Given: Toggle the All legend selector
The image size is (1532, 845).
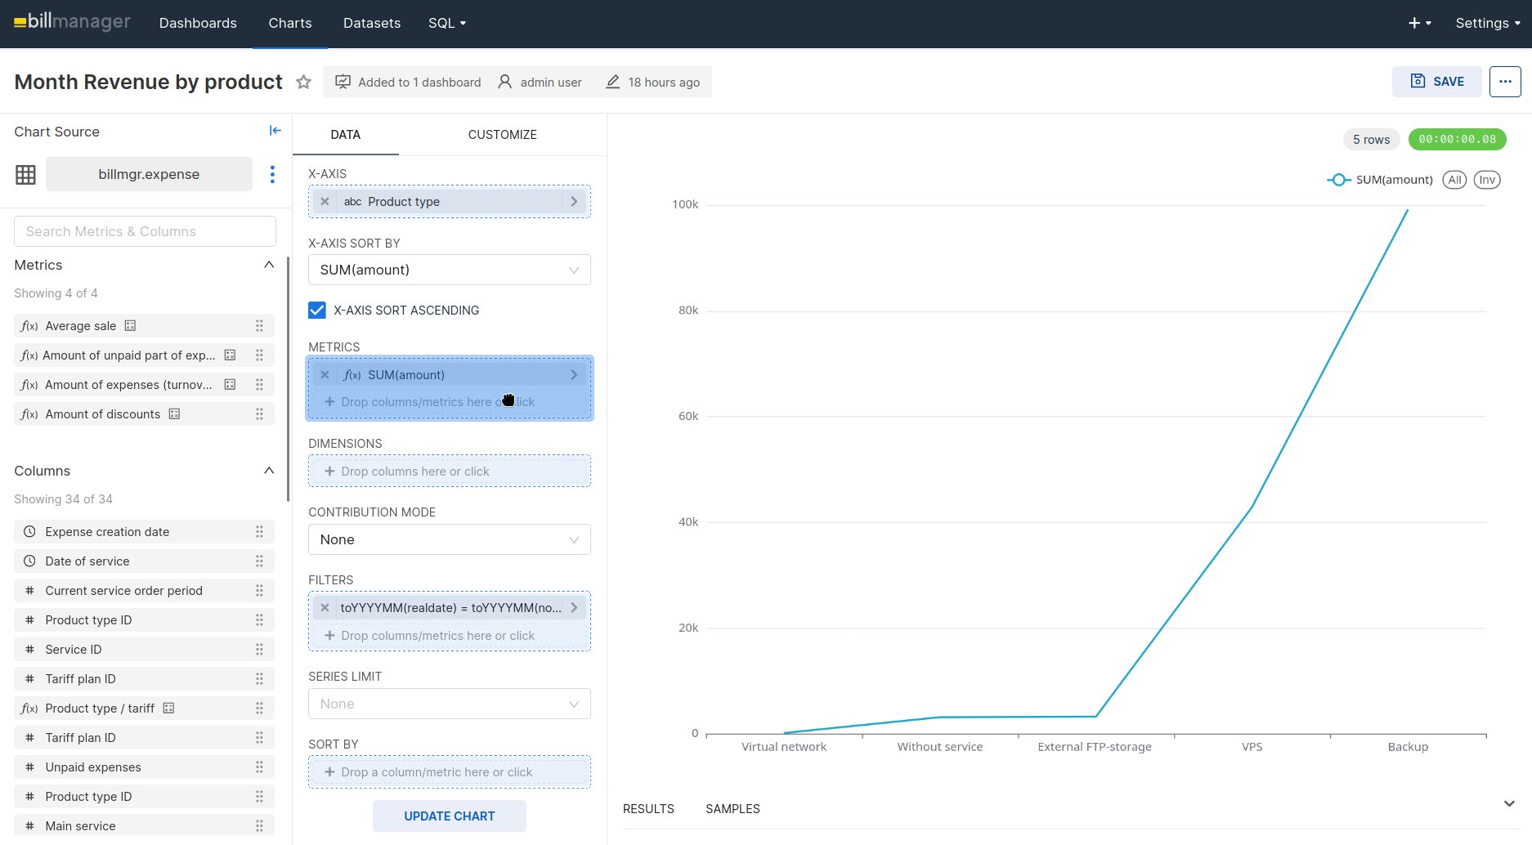Looking at the screenshot, I should 1454,180.
